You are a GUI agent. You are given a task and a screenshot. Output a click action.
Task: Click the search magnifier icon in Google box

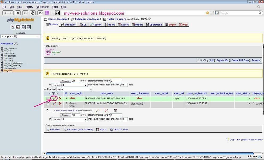(x=260, y=13)
